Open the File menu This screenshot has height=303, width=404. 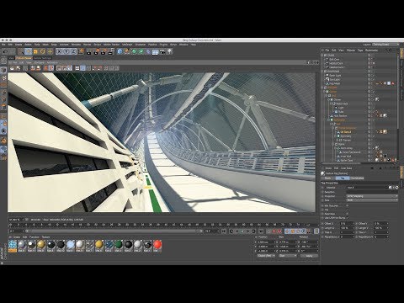coord(3,45)
